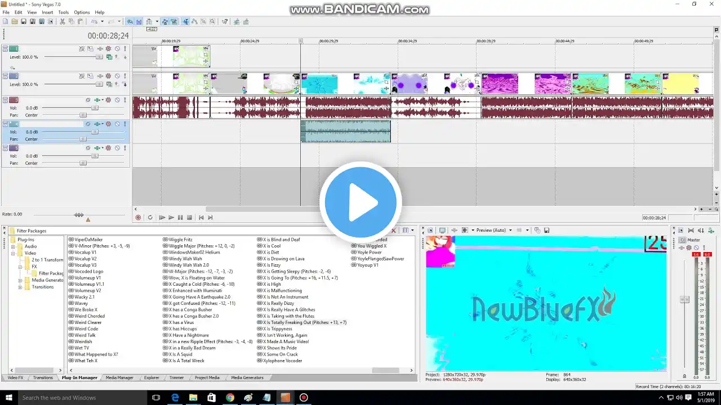The width and height of the screenshot is (721, 405).
Task: Collapse the Video node in plug-ins tree
Action: tap(13, 253)
